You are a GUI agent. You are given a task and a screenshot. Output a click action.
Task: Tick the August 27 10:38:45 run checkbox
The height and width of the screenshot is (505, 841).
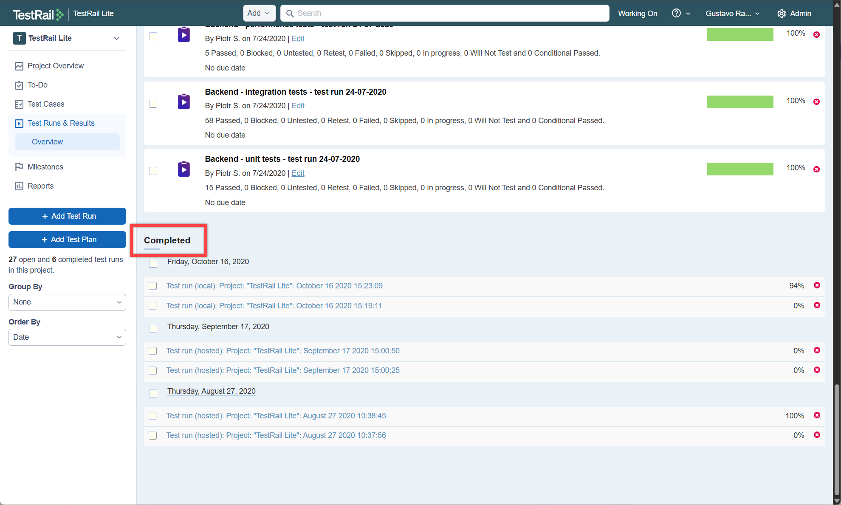(153, 416)
